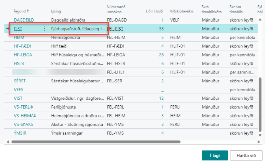The height and width of the screenshot is (163, 265).
Task: Open the 38 items count for FJST
Action: tap(161, 29)
